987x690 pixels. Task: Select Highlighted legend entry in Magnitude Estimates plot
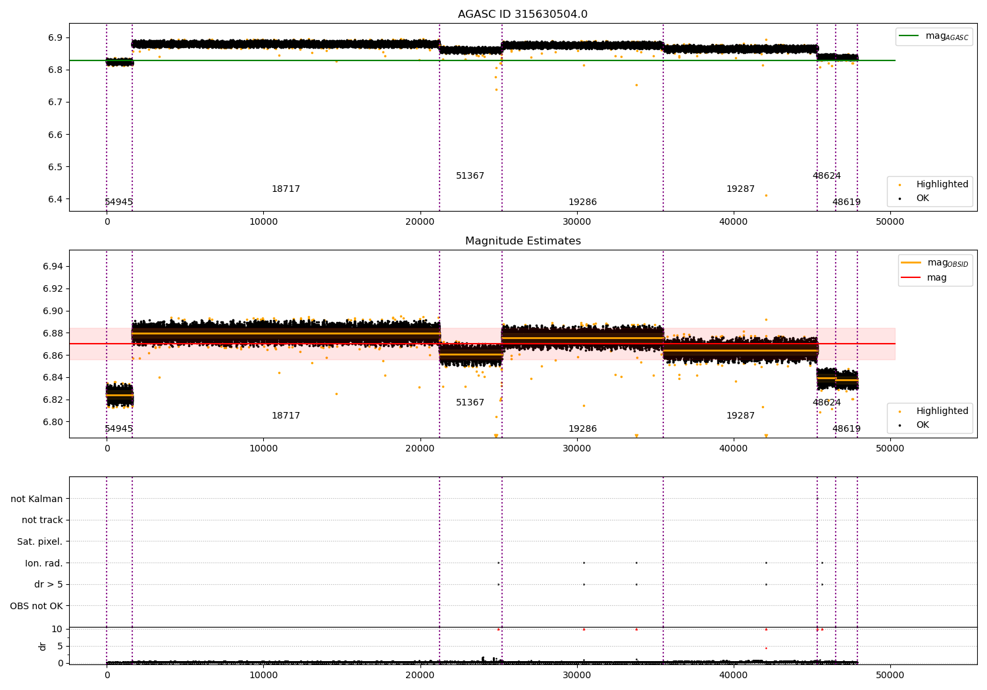pyautogui.click(x=928, y=411)
